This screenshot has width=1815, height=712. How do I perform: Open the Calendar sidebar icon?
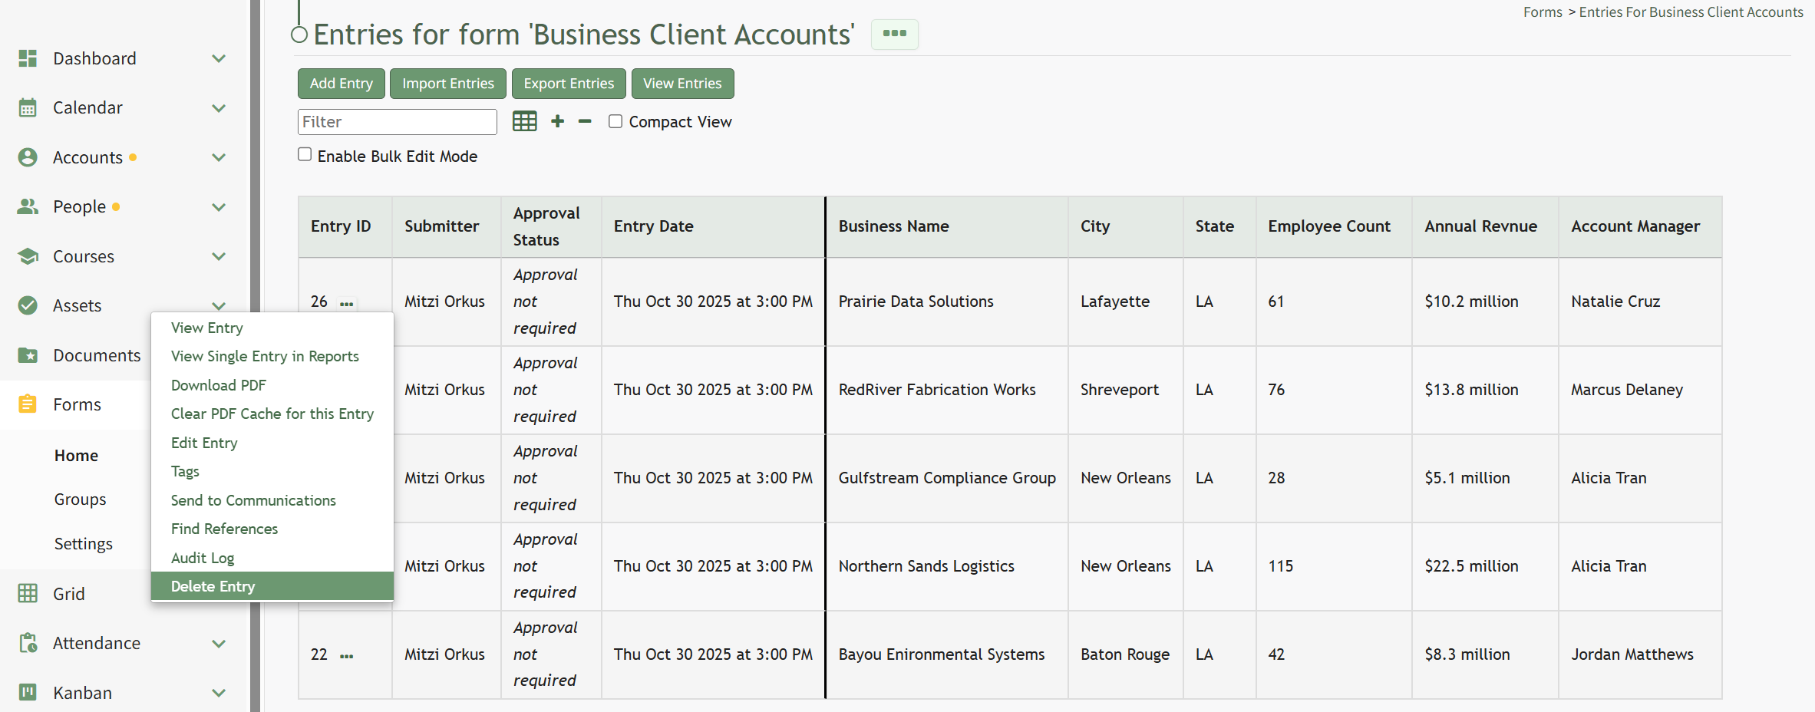pyautogui.click(x=28, y=107)
